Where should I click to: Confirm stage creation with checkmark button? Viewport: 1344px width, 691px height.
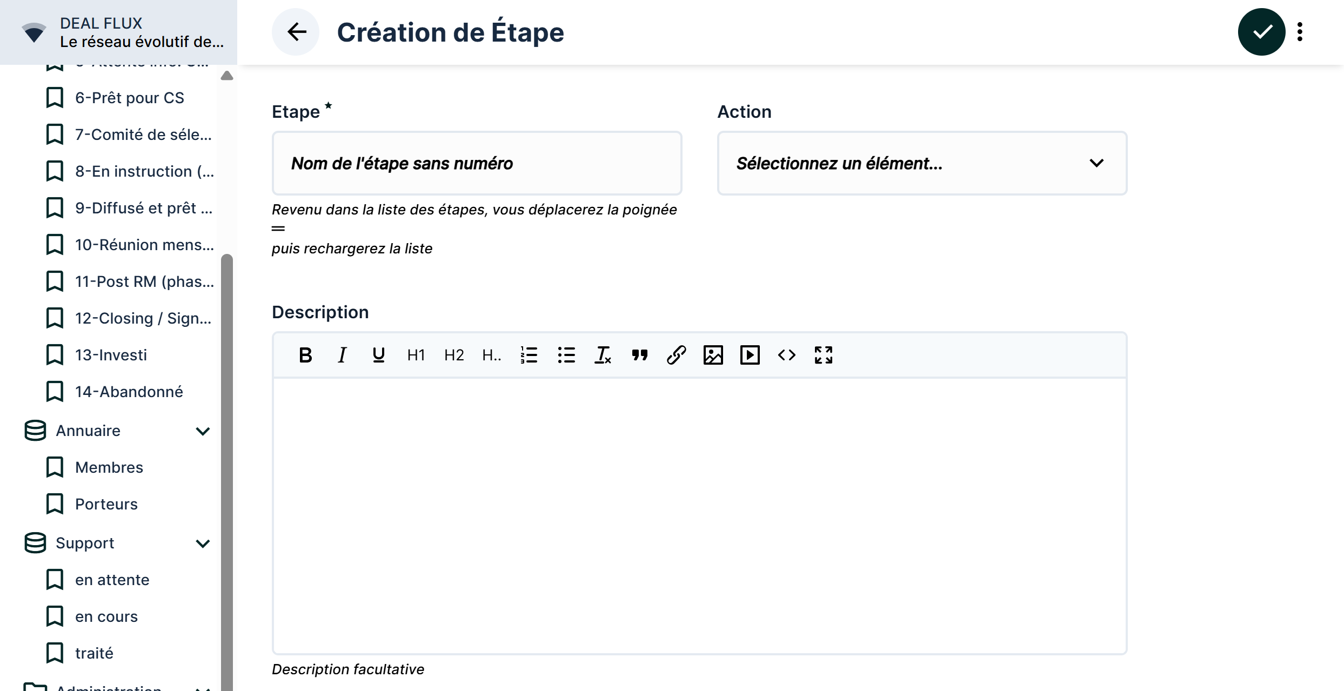point(1261,32)
